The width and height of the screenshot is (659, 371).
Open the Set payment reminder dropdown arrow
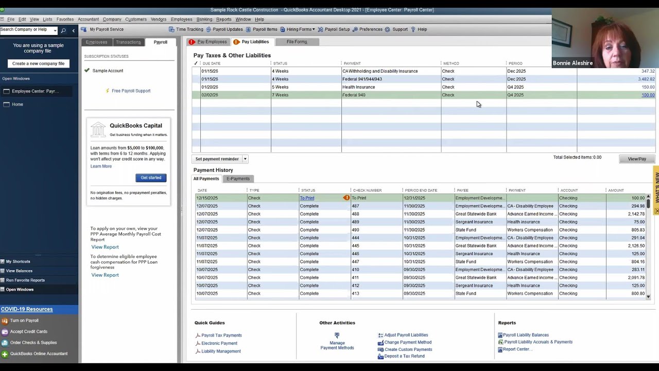(x=245, y=159)
